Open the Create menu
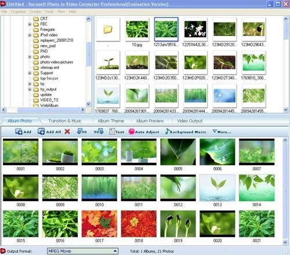290x255 pixels. click(35, 12)
